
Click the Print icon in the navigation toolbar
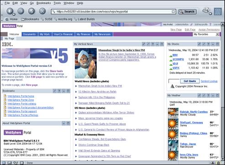point(206,11)
